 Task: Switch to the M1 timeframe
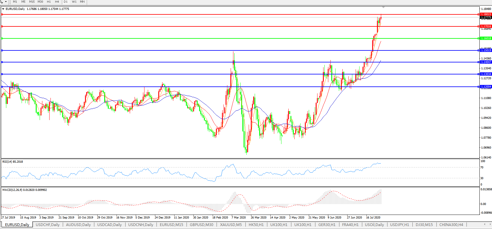(15, 2)
